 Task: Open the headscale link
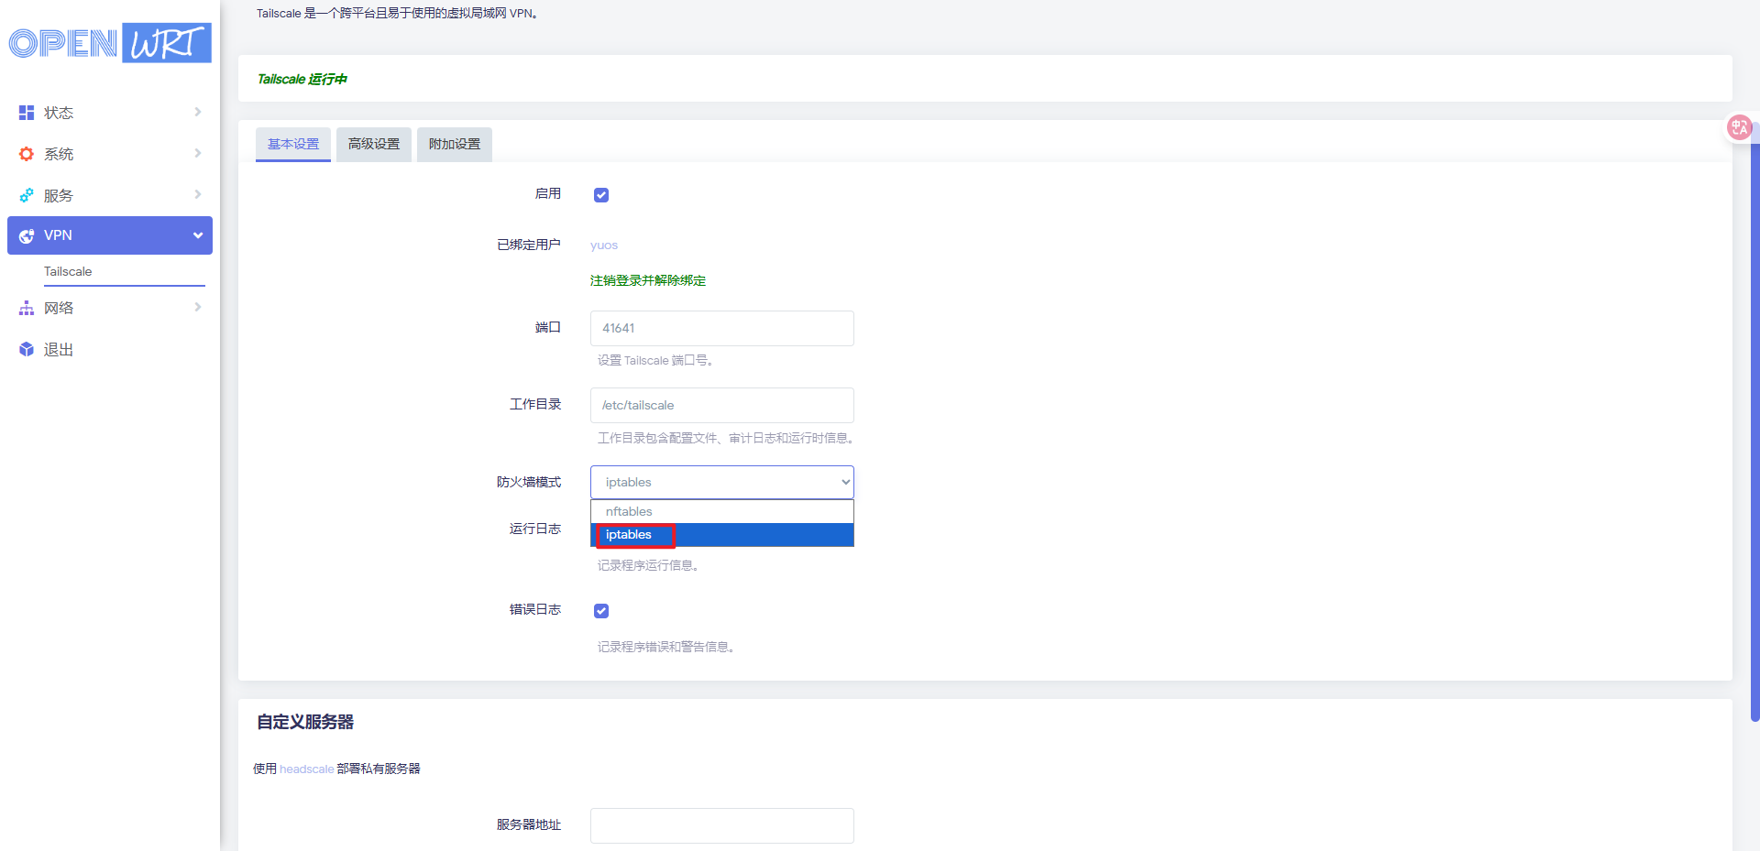pos(306,769)
